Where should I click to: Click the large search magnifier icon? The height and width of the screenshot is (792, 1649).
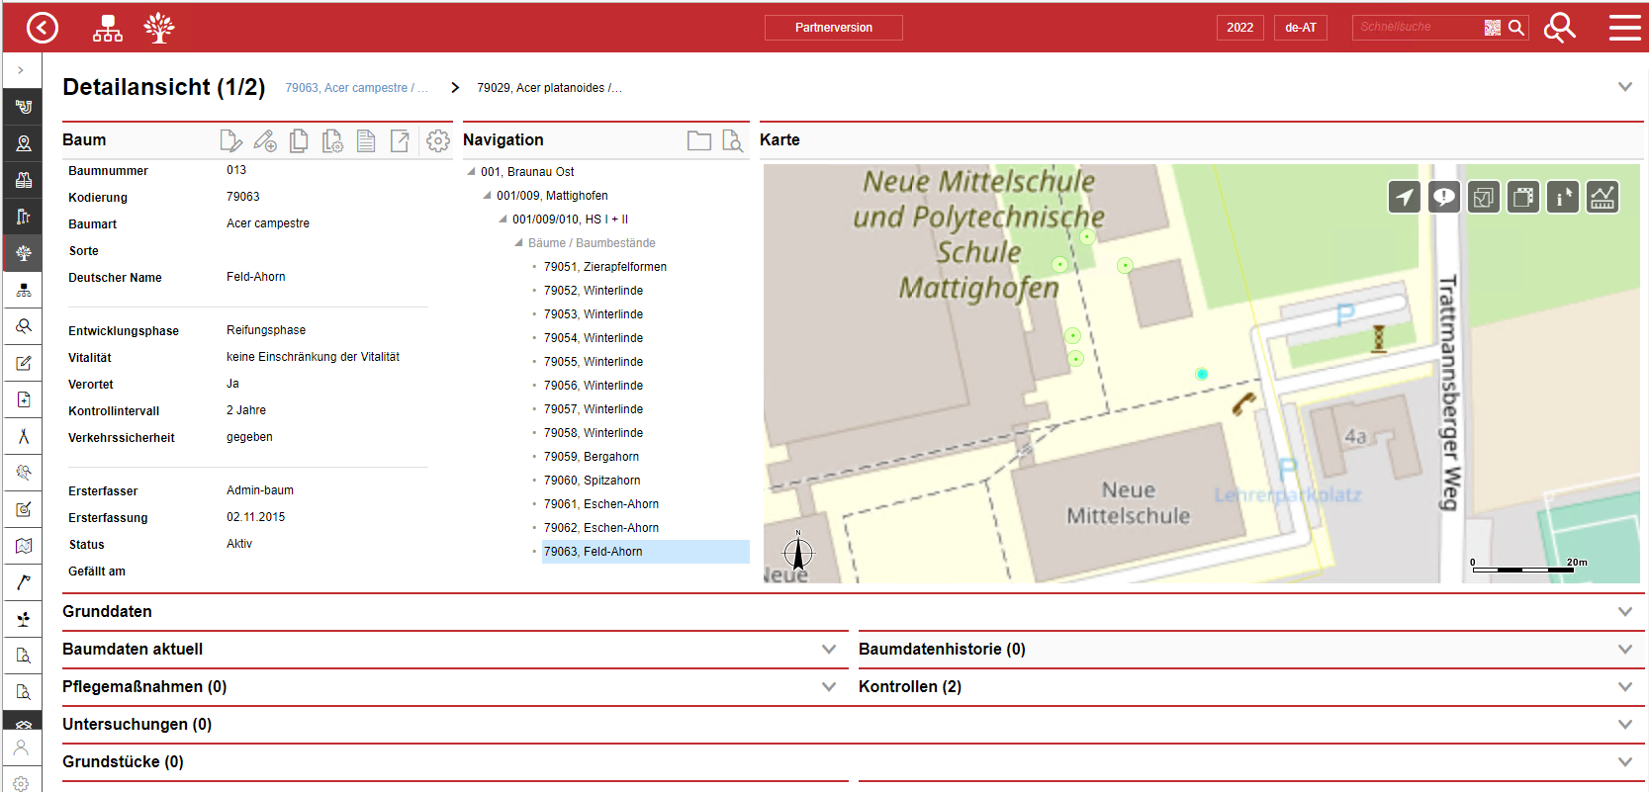point(1560,28)
